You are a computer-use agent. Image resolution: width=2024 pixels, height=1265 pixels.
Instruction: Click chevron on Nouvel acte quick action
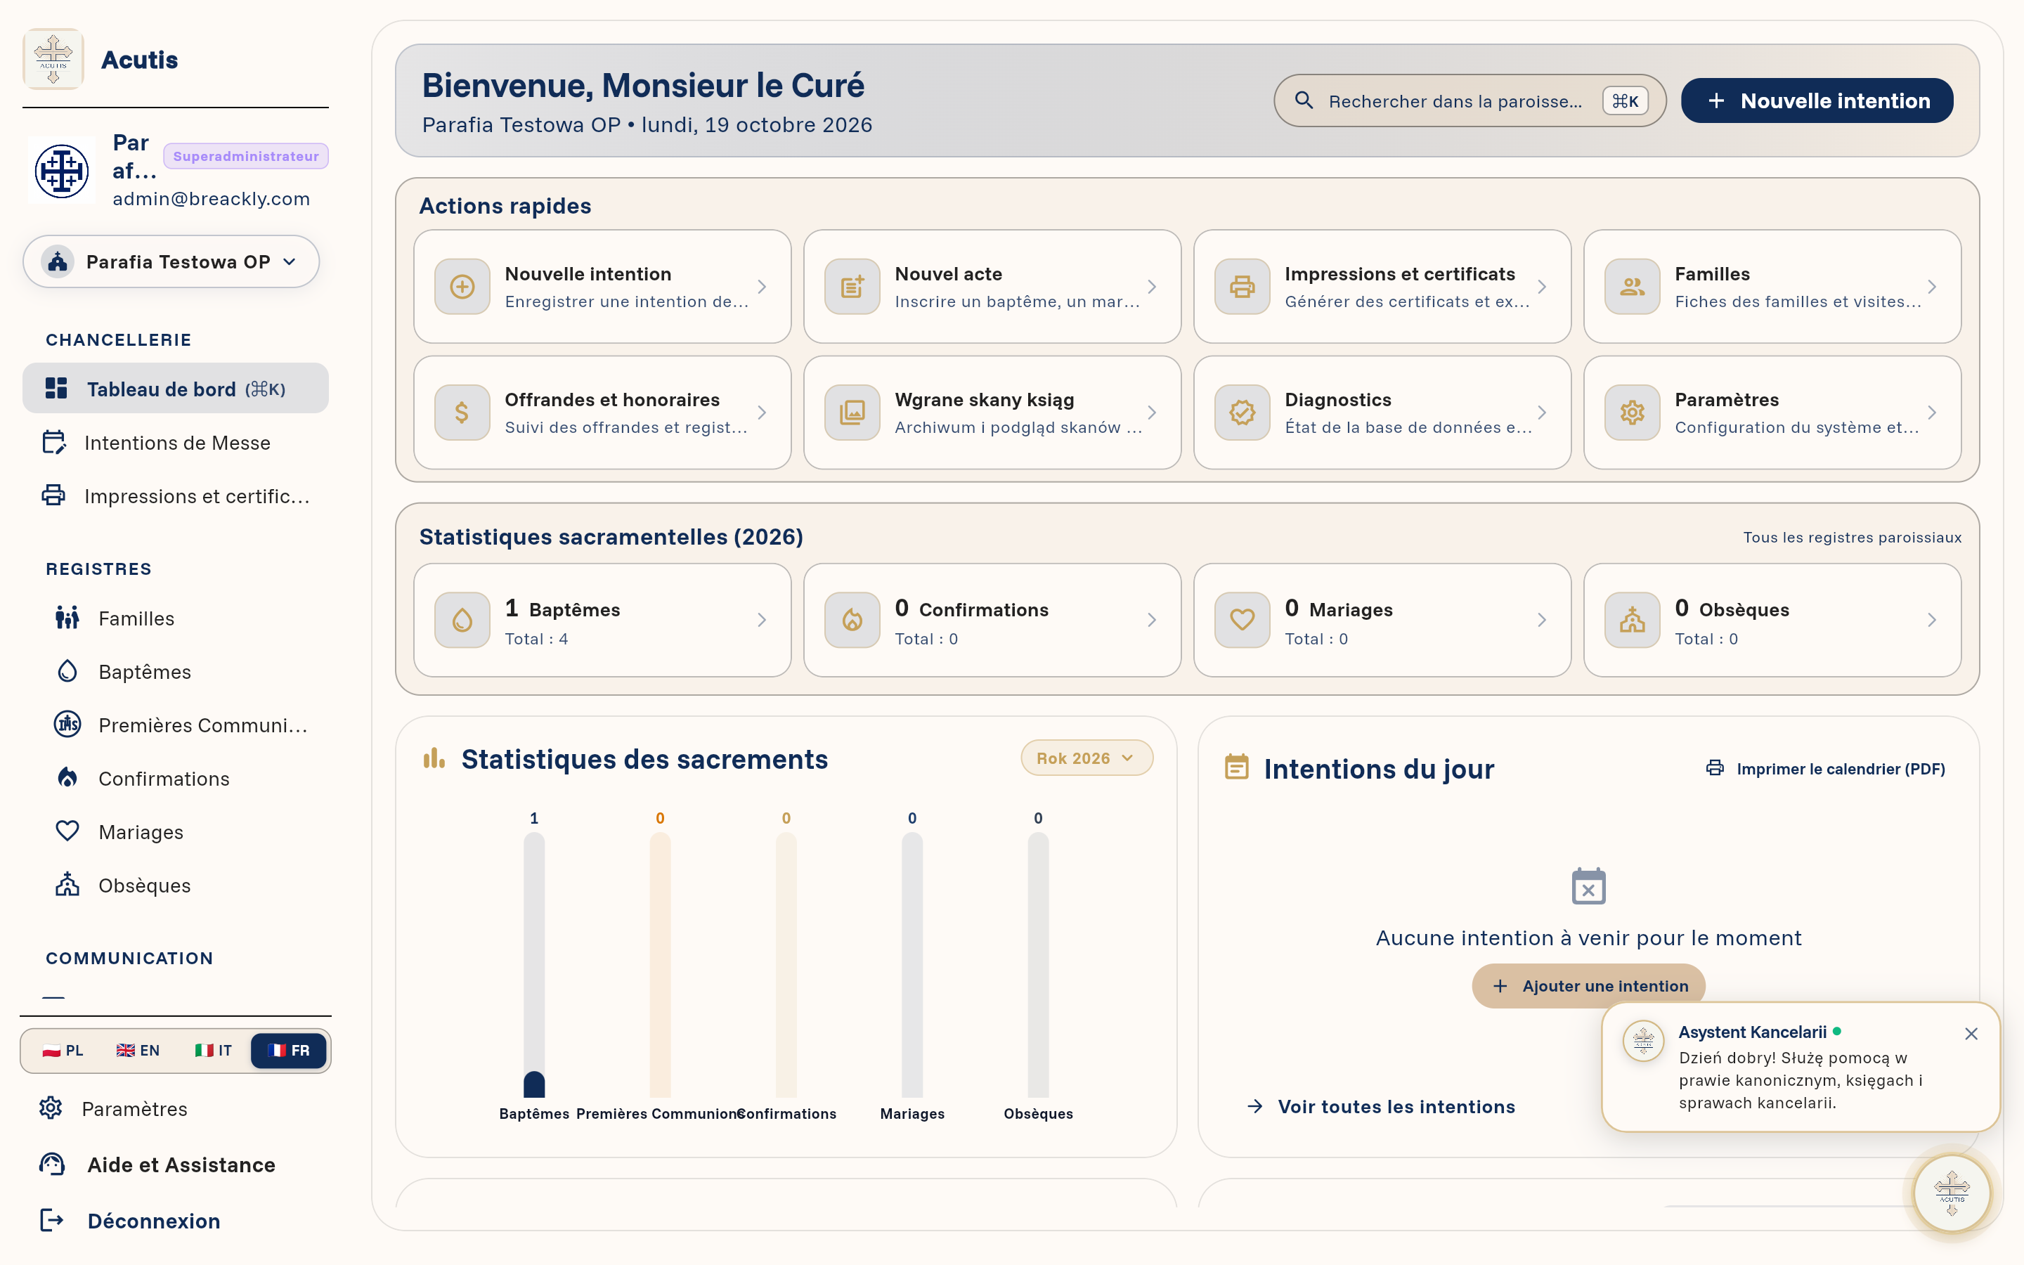(x=1152, y=287)
